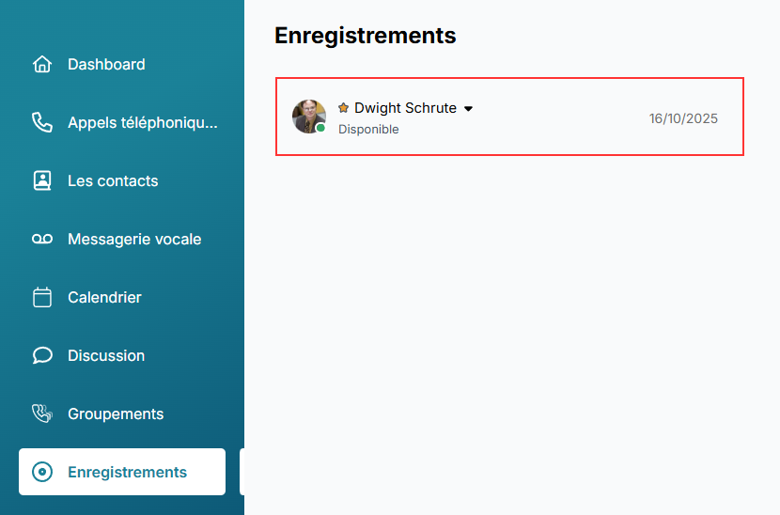The height and width of the screenshot is (515, 780).
Task: Click the contacts book icon
Action: click(x=42, y=181)
